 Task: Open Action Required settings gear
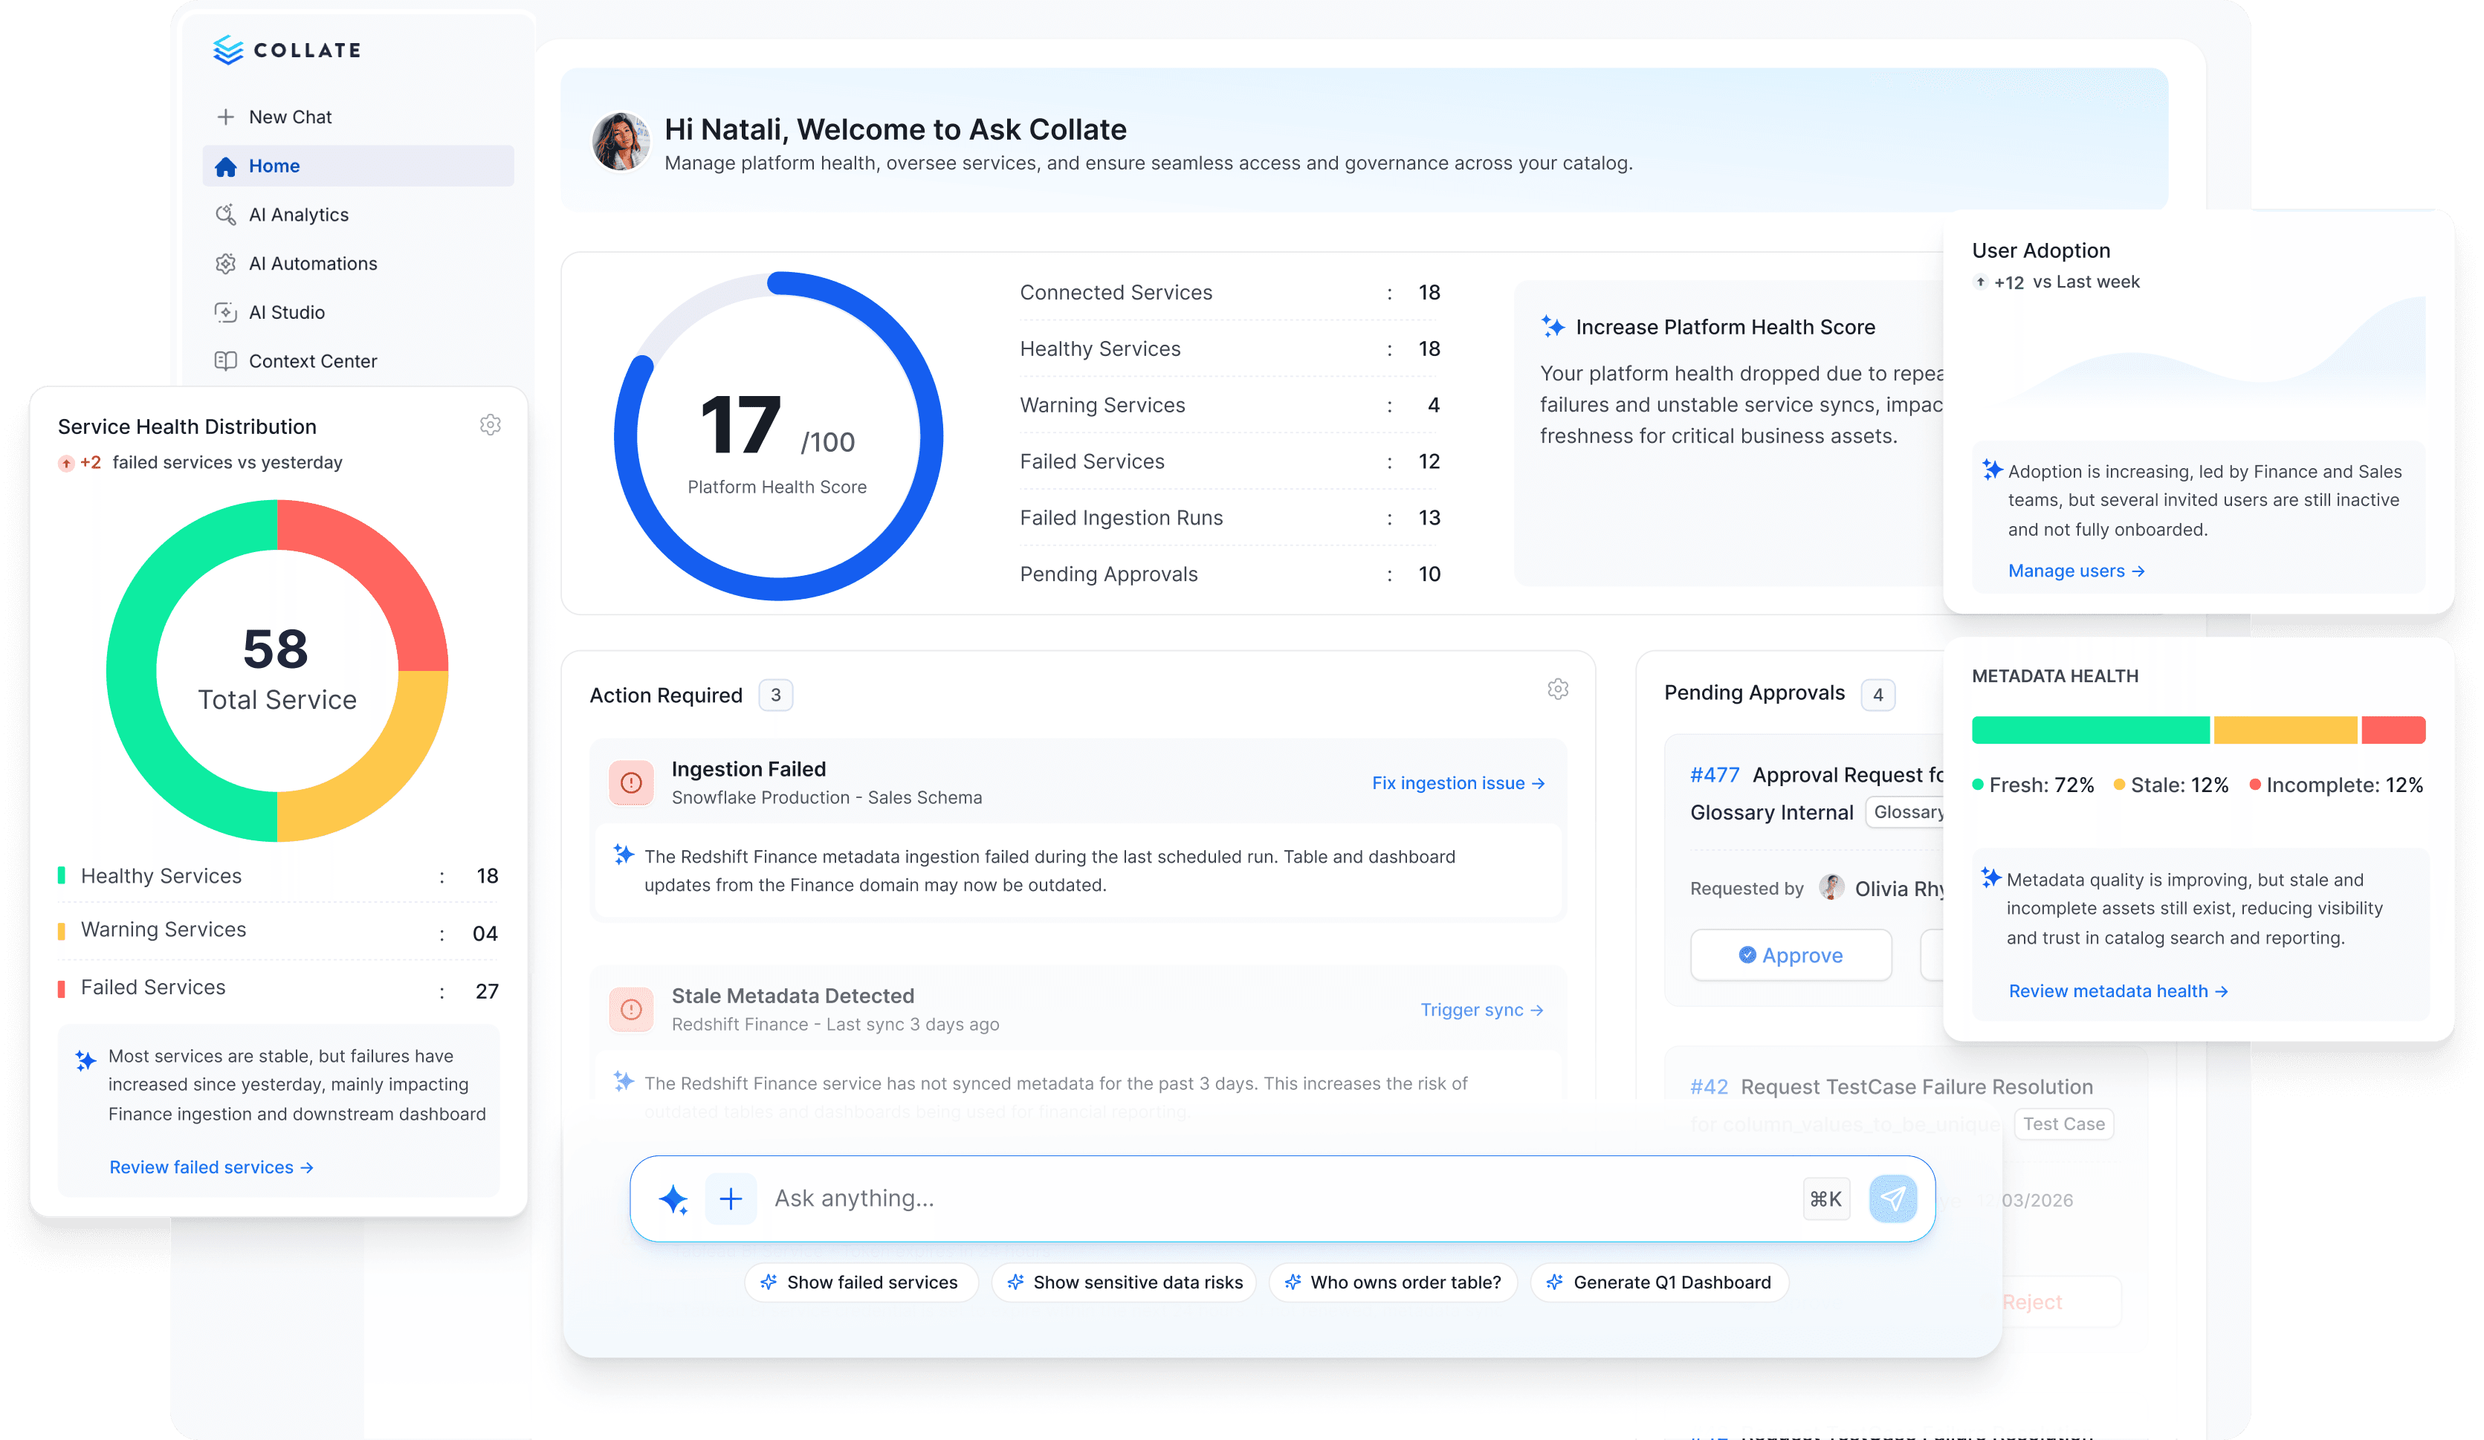(x=1557, y=689)
